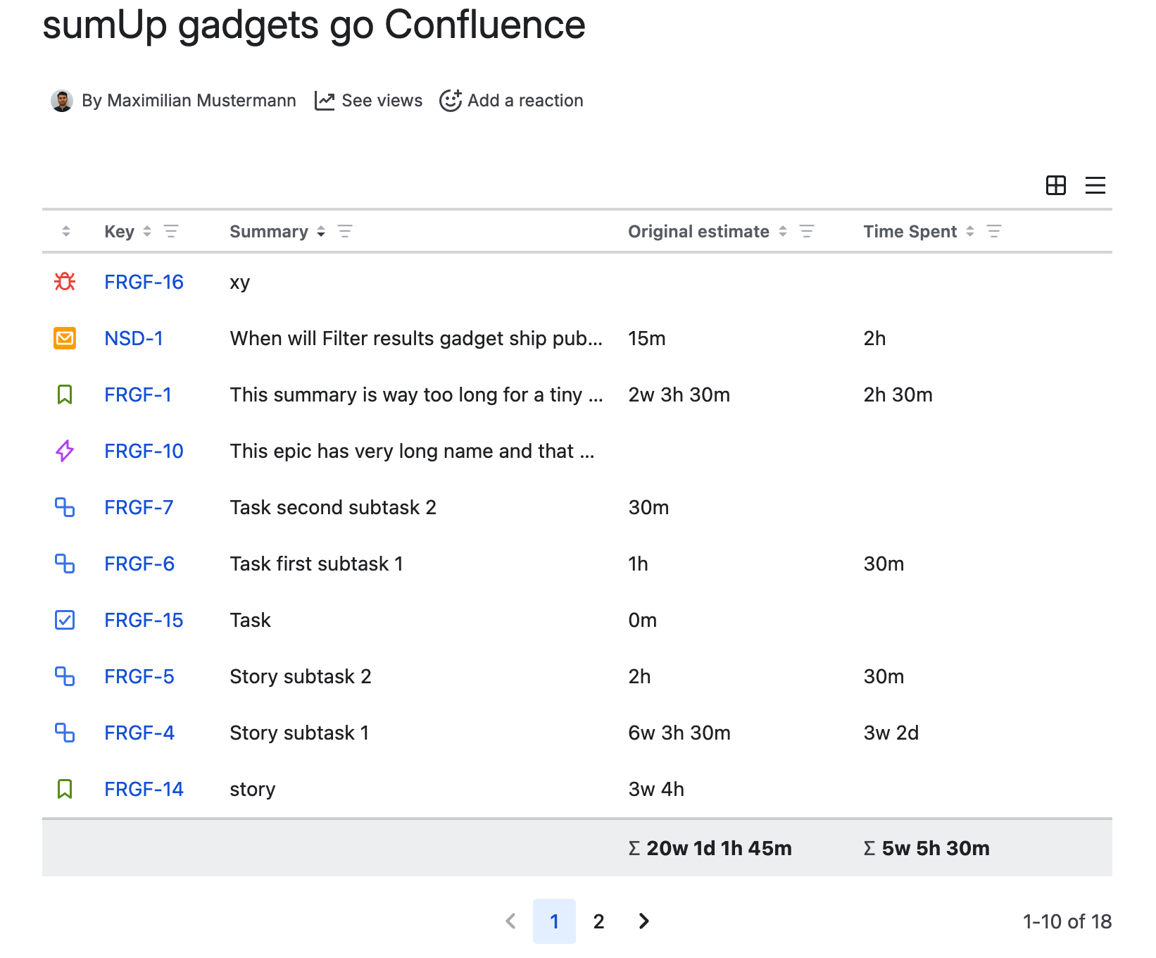Click the Time Spent header label
The height and width of the screenshot is (958, 1156).
pos(910,231)
